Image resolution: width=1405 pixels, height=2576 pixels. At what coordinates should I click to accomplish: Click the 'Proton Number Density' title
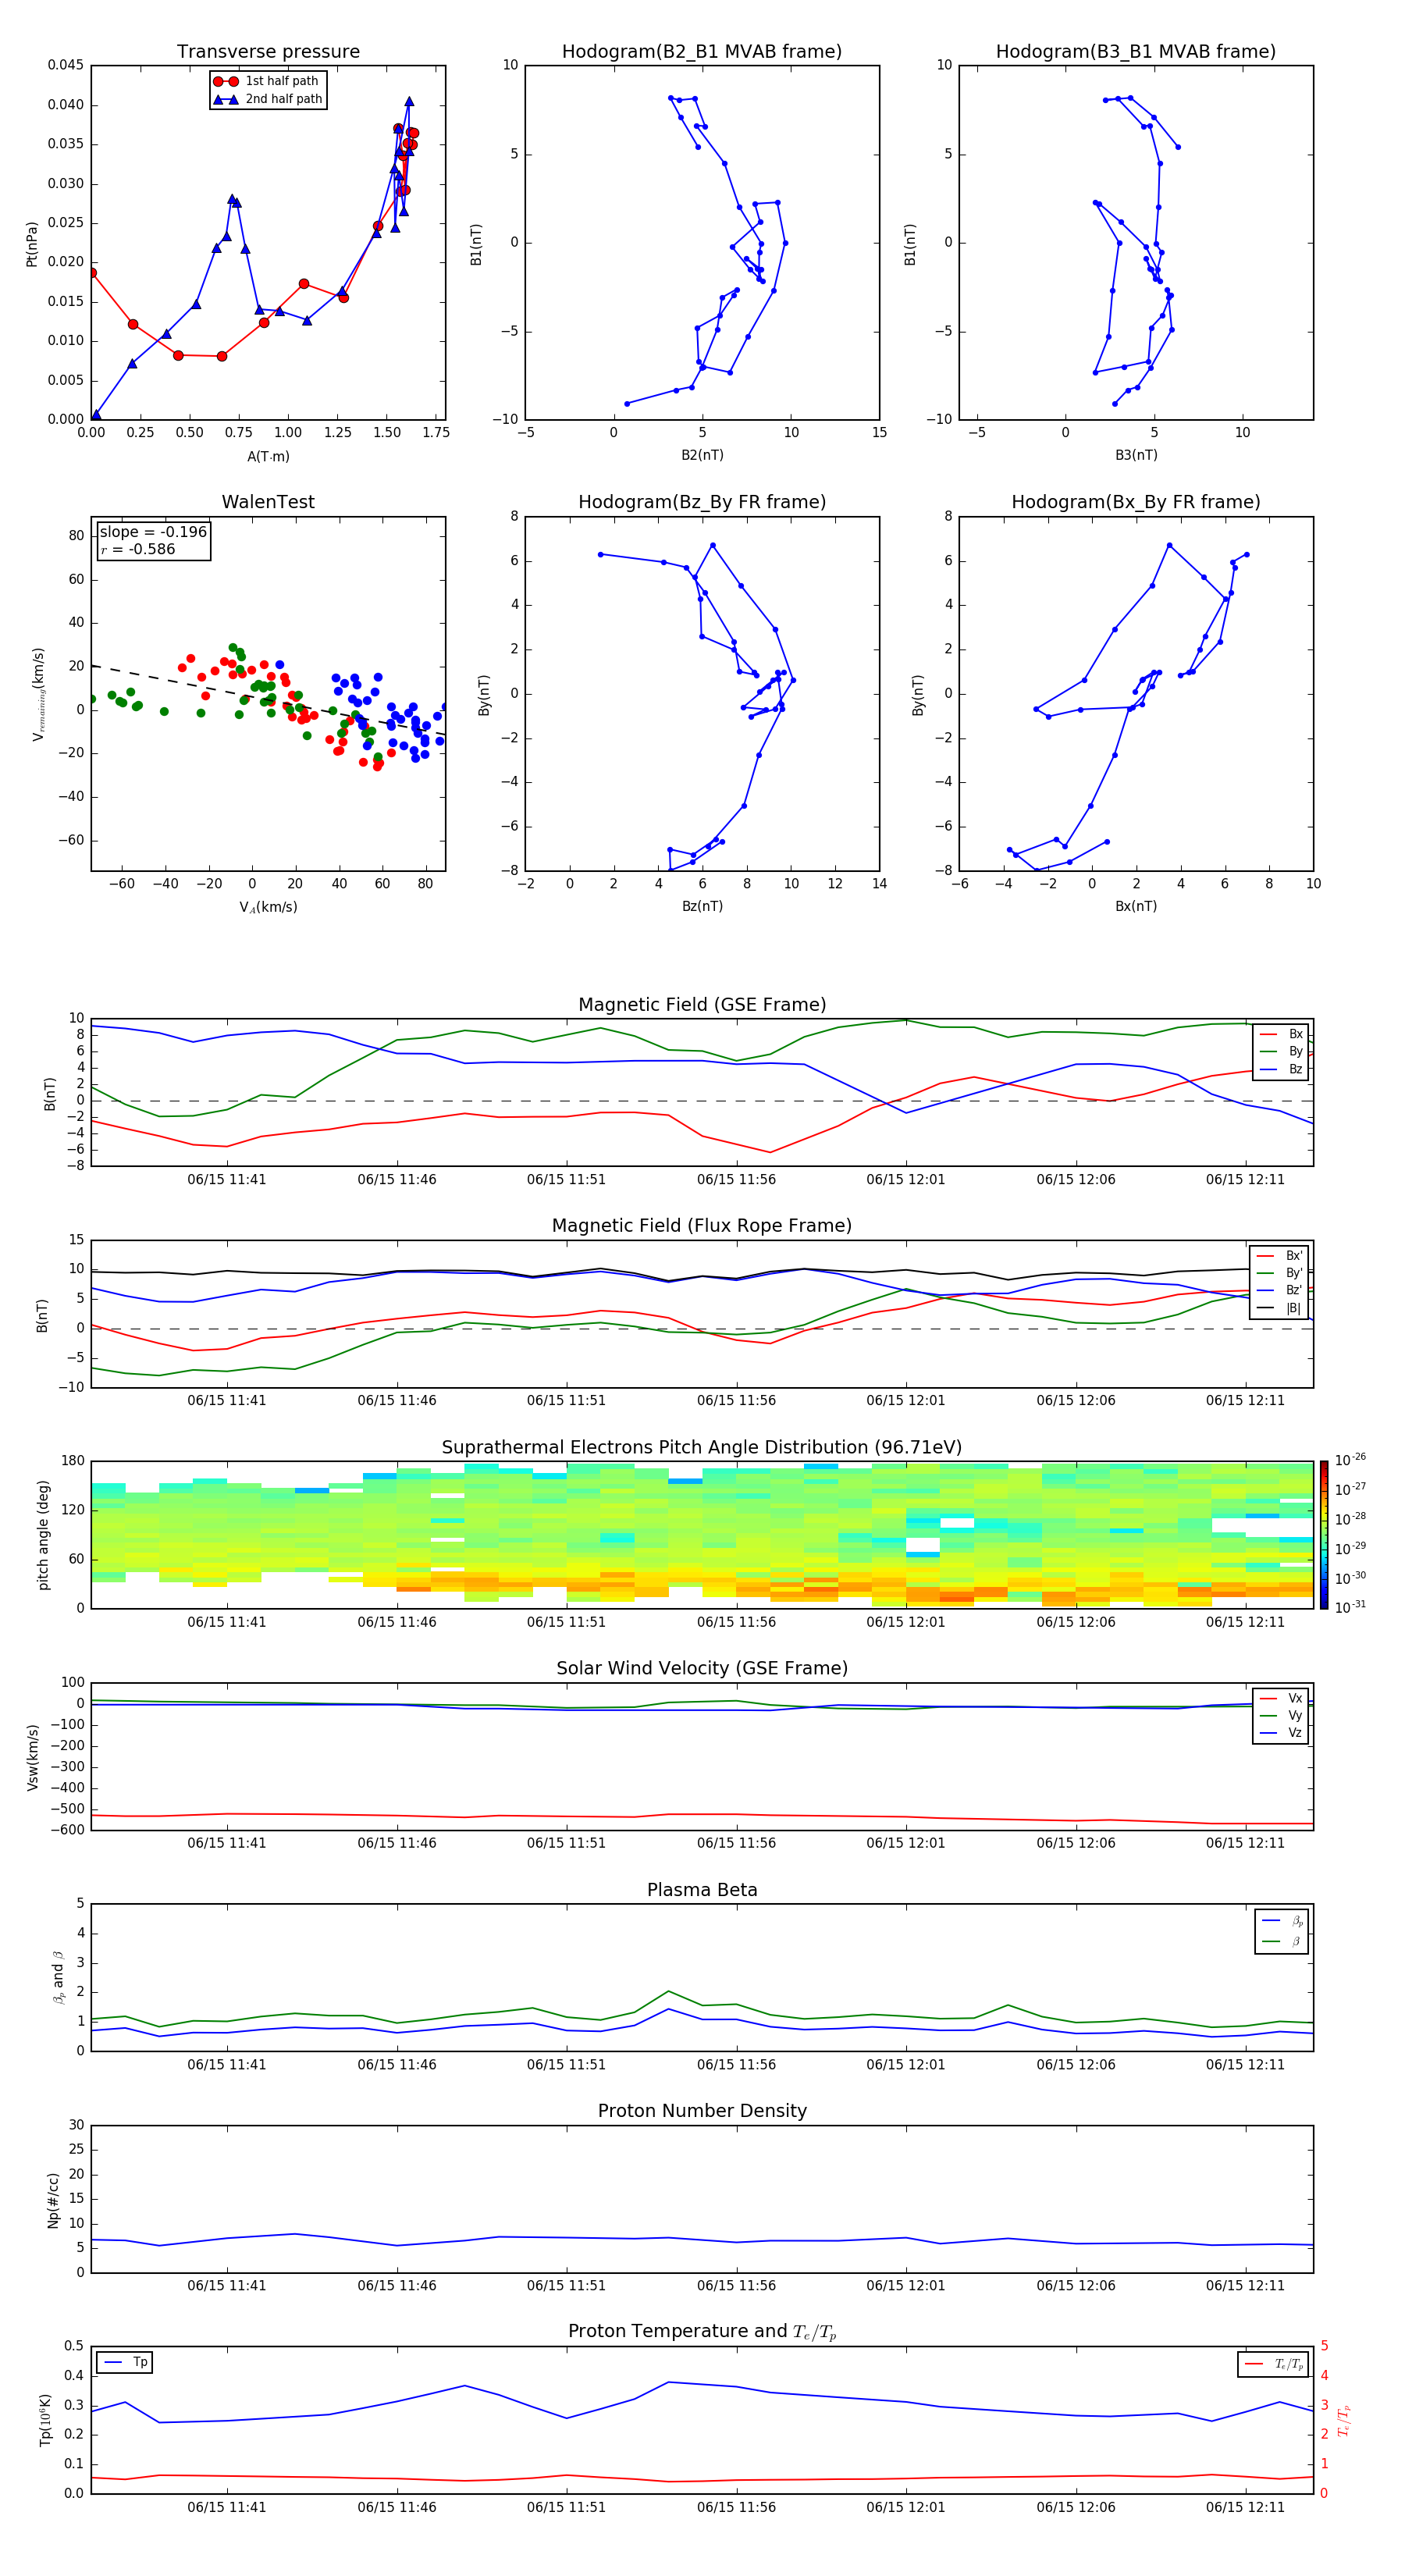702,2111
